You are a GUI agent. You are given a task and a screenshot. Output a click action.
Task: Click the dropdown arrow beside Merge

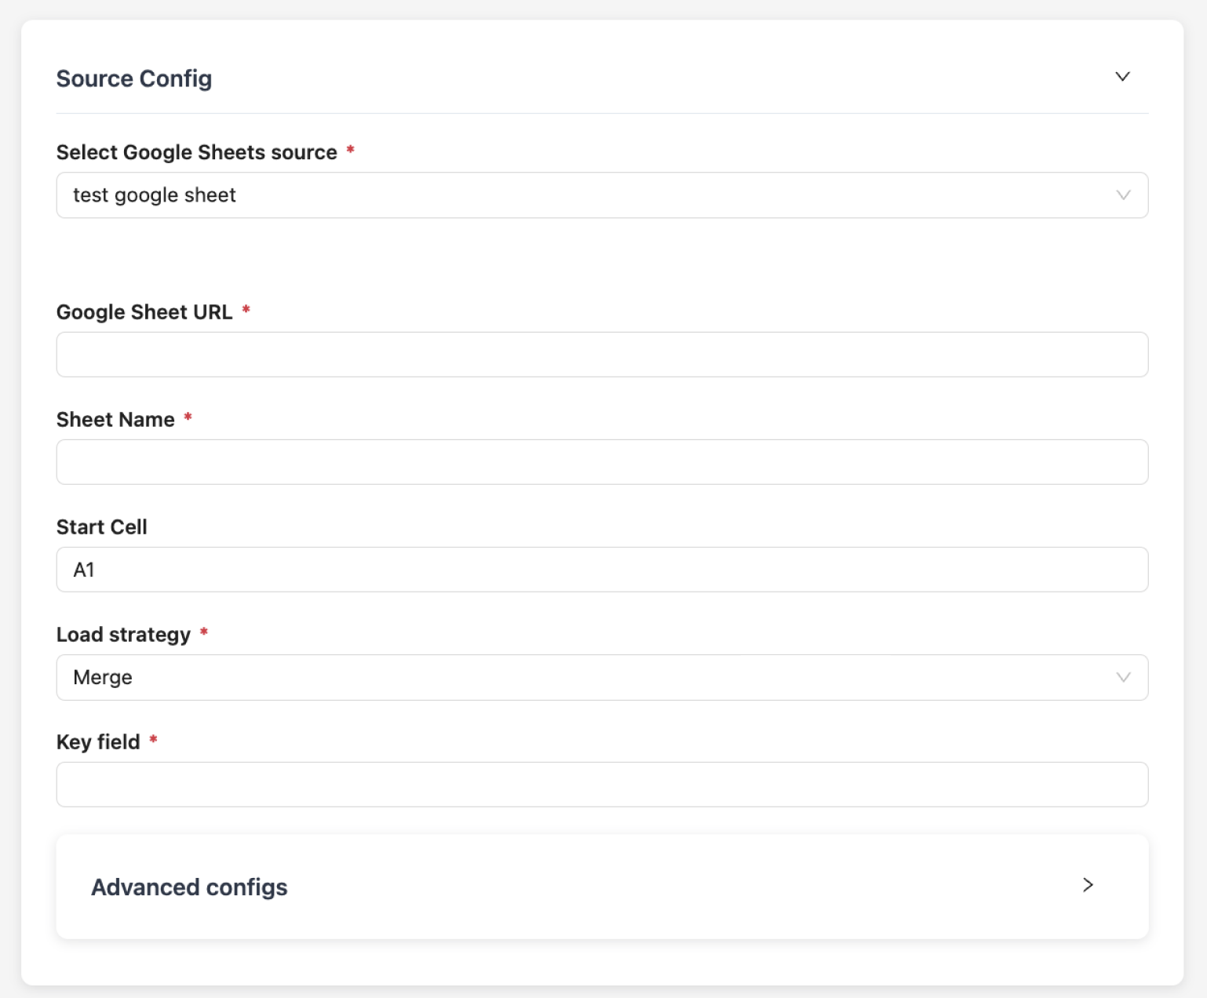click(1122, 677)
